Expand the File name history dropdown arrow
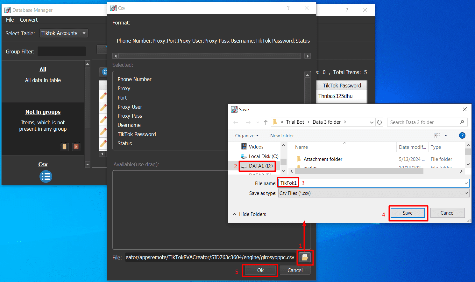The image size is (475, 282). tap(466, 183)
